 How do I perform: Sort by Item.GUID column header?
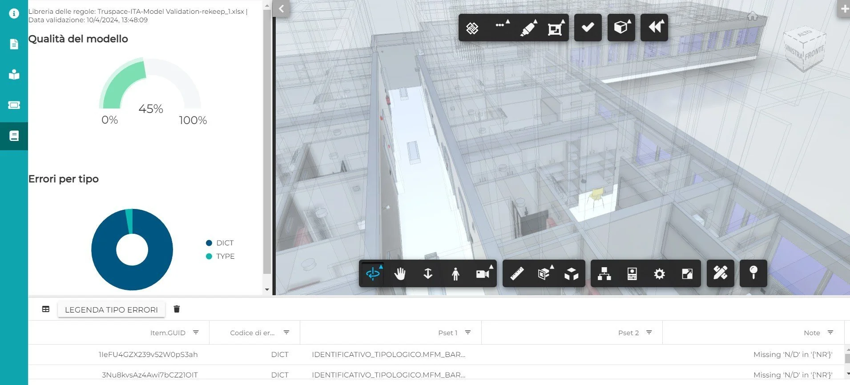(x=168, y=333)
